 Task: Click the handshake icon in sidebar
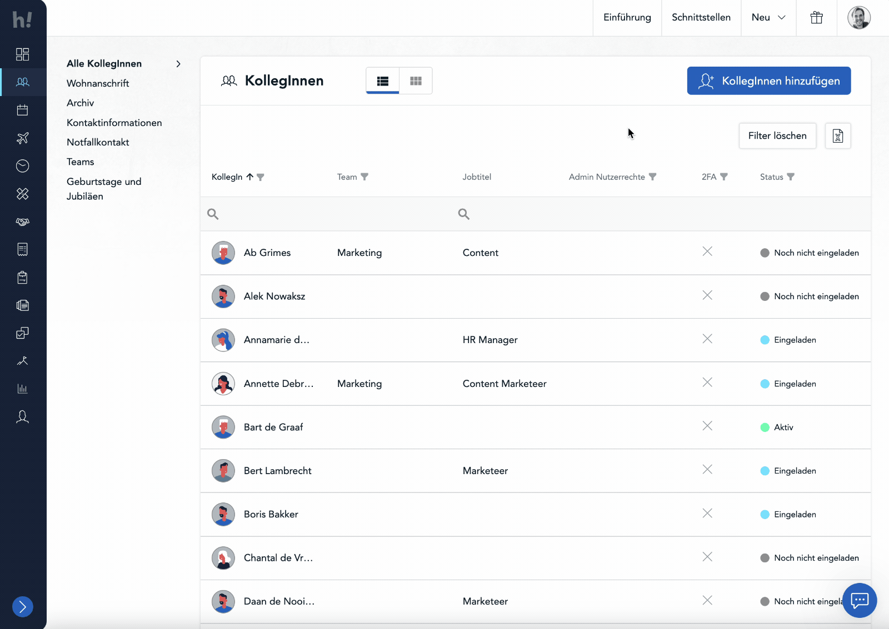22,222
